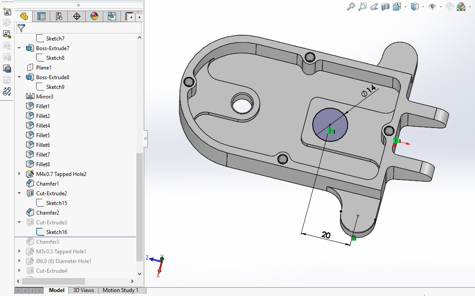Image resolution: width=475 pixels, height=296 pixels.
Task: Click the Zoom to Fit icon
Action: pyautogui.click(x=351, y=7)
